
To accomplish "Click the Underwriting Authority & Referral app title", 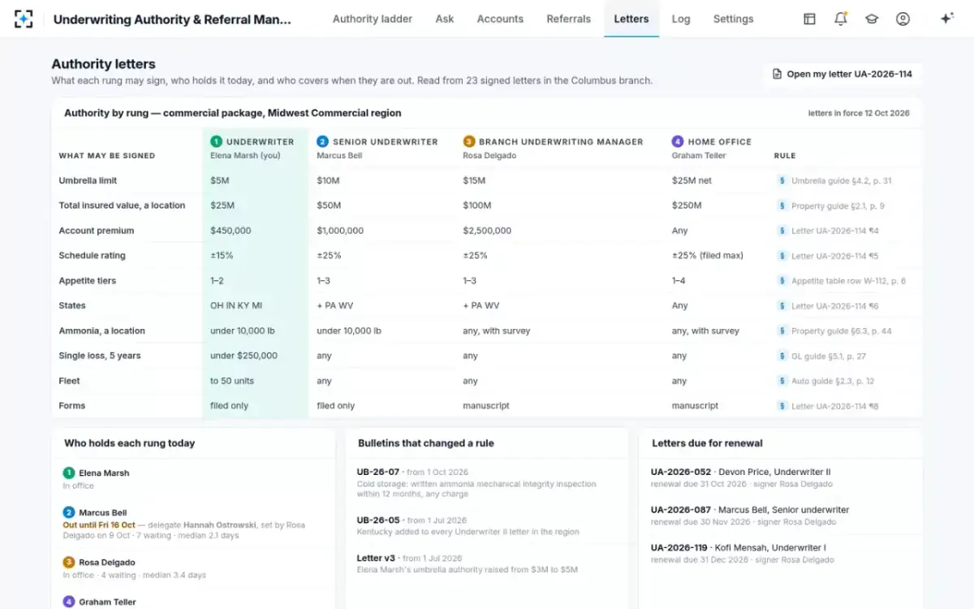I will [x=172, y=19].
